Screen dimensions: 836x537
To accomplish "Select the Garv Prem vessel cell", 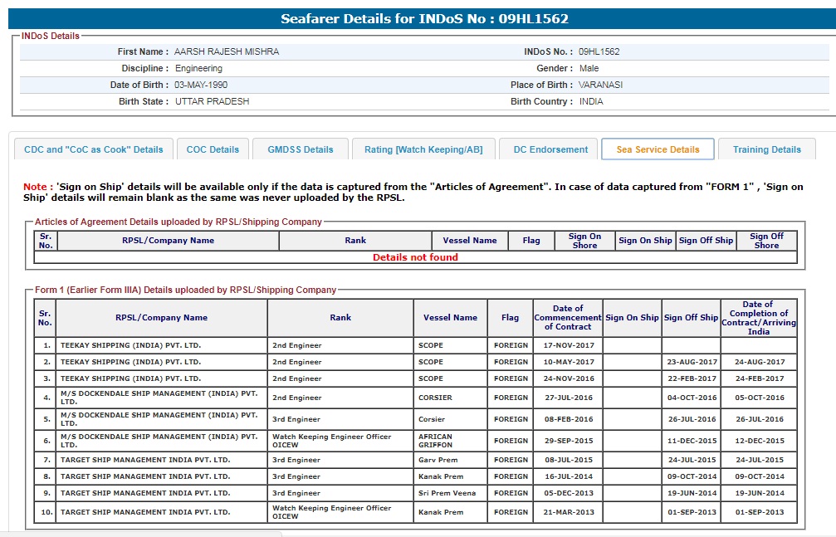I will [x=440, y=460].
